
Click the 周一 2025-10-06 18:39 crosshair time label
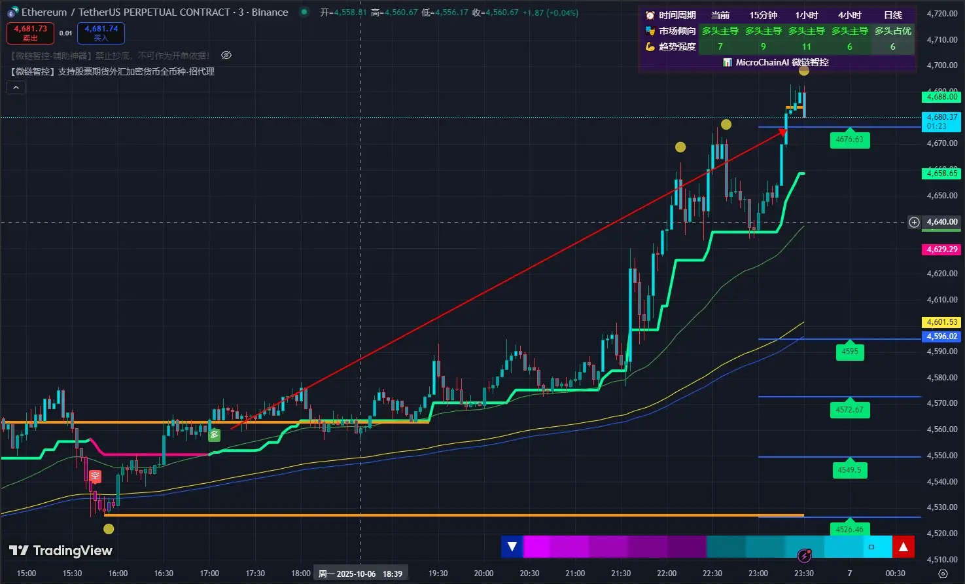click(x=360, y=574)
